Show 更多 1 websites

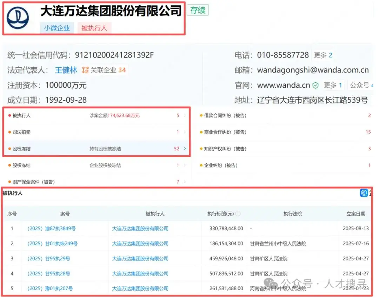333,85
